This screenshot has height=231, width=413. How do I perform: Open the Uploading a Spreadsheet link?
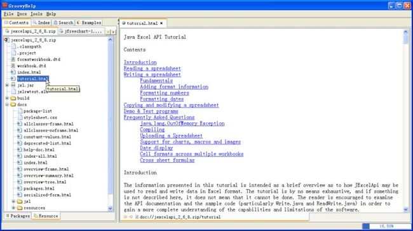[x=171, y=136]
